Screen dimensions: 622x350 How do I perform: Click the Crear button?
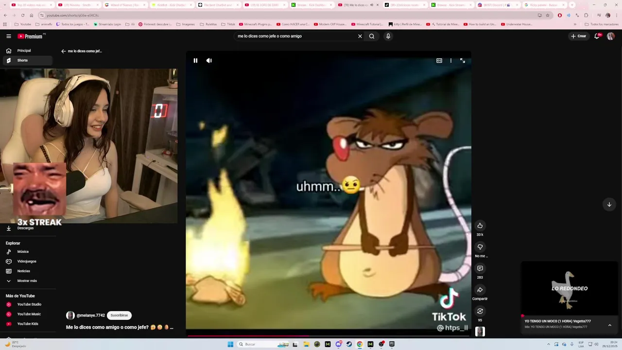pyautogui.click(x=578, y=36)
